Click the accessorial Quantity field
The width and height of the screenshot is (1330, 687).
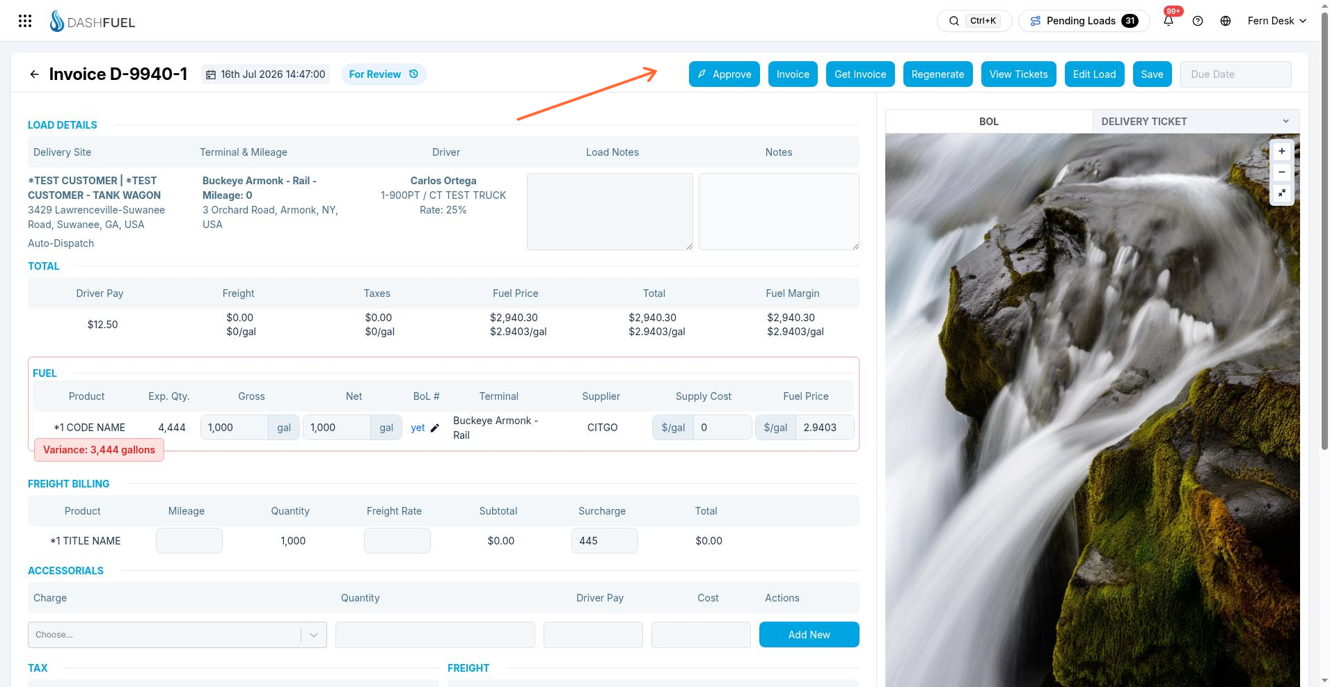click(435, 635)
